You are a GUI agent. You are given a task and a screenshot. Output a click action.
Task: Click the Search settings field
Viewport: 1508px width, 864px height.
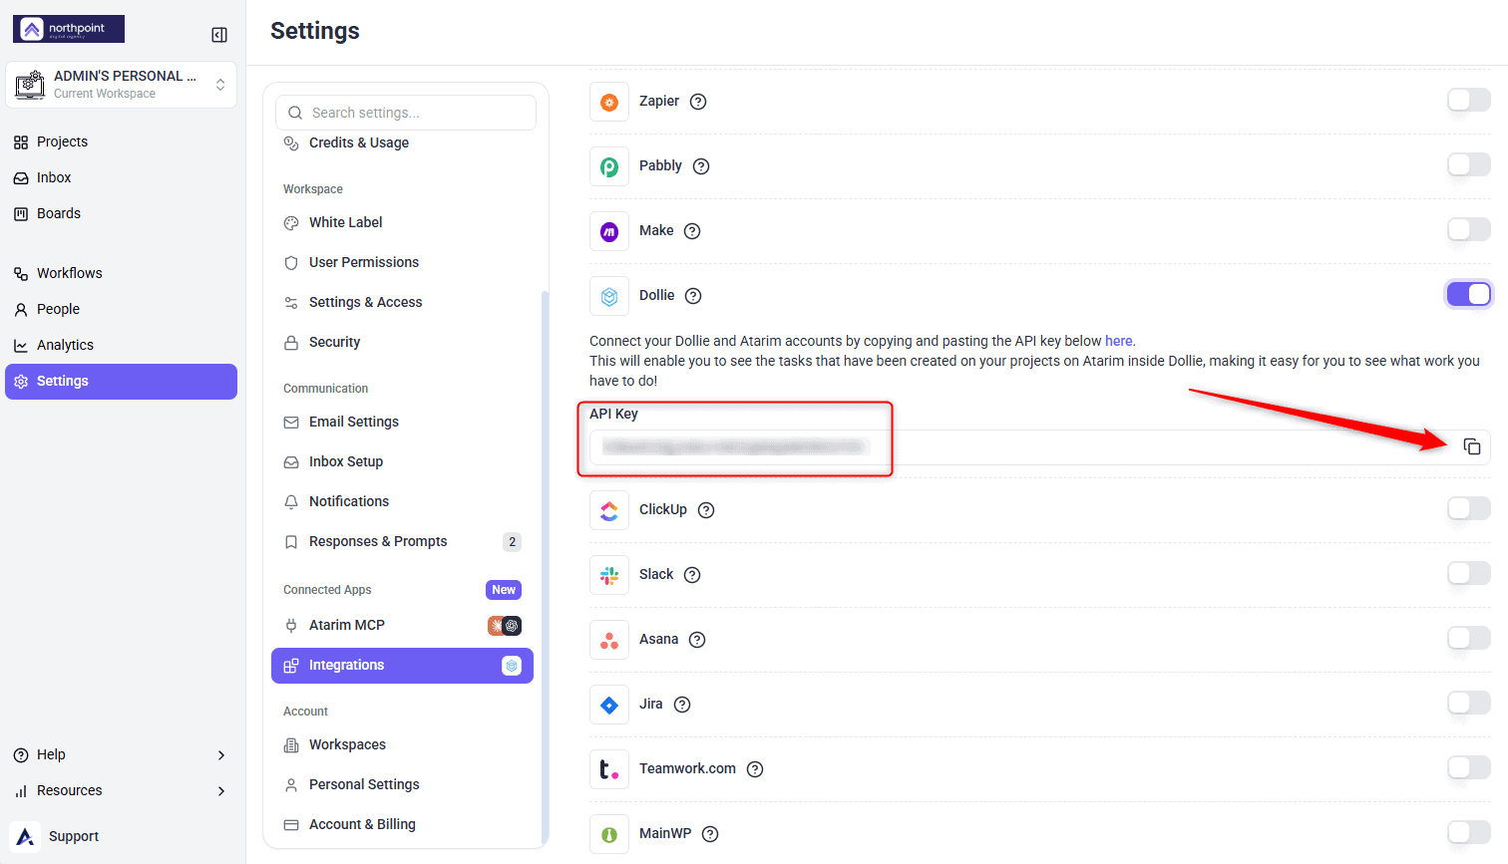406,113
